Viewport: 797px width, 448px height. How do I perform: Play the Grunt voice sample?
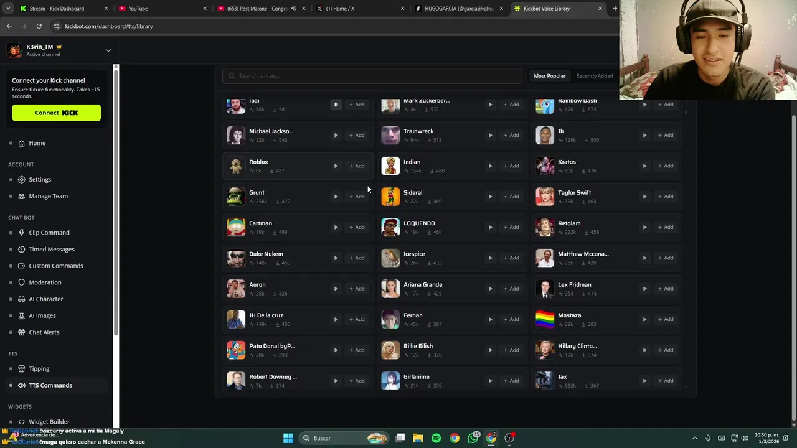click(x=336, y=197)
